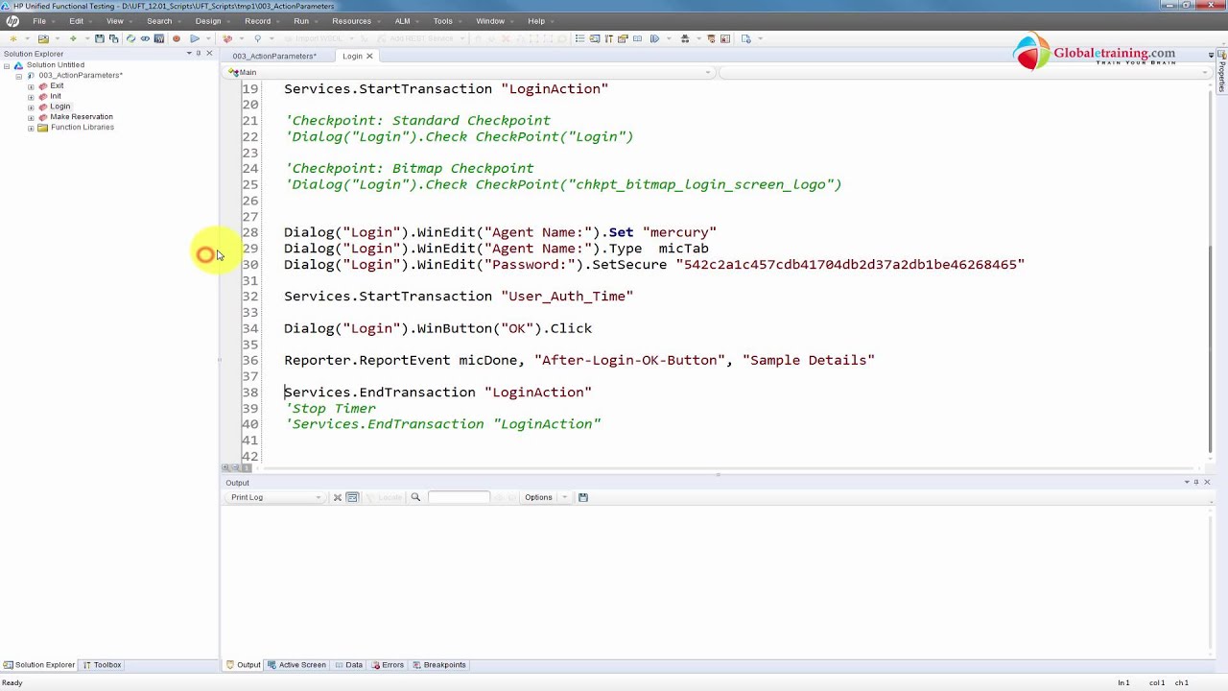Click the clear output X icon
Screen dimensions: 1228x691
(x=337, y=497)
